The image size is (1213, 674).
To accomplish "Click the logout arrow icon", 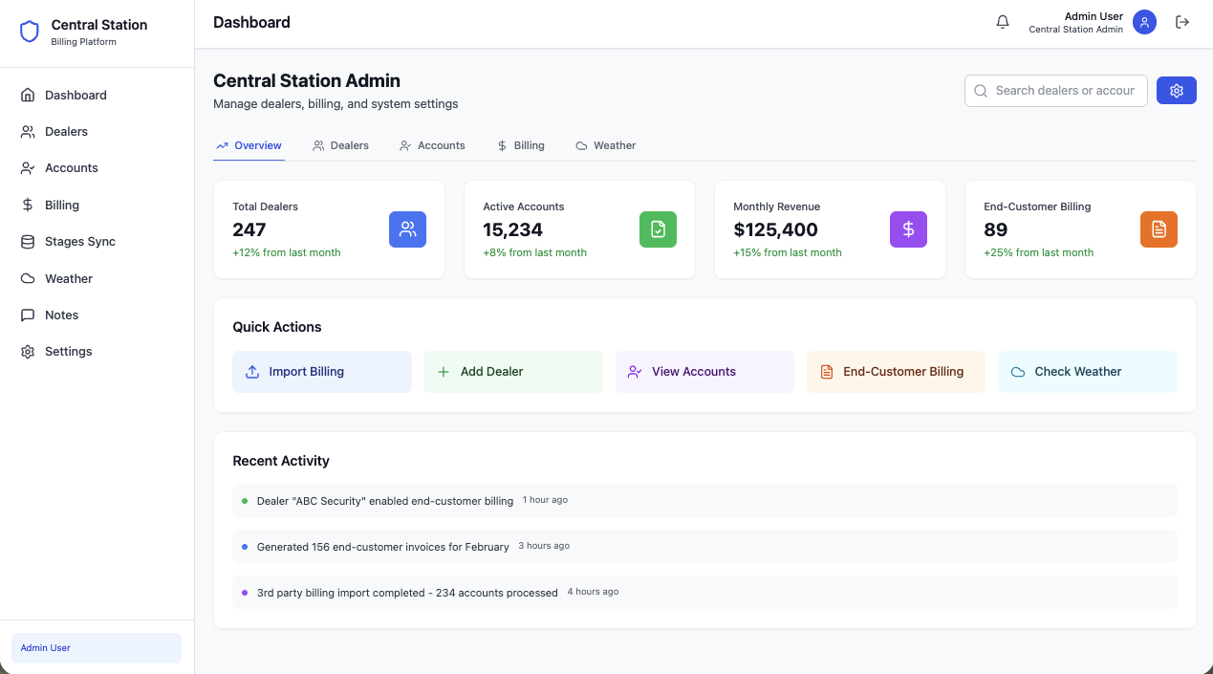I will coord(1182,22).
